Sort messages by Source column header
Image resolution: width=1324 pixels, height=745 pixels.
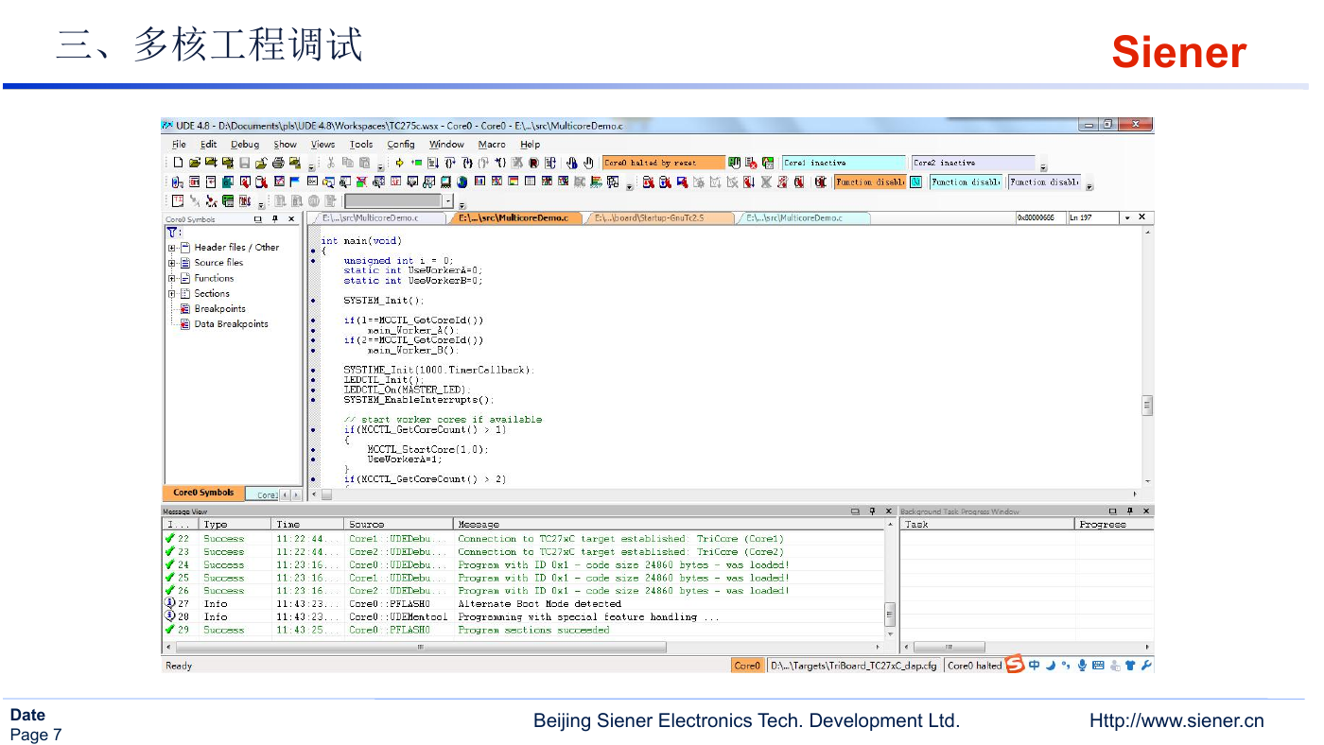398,524
